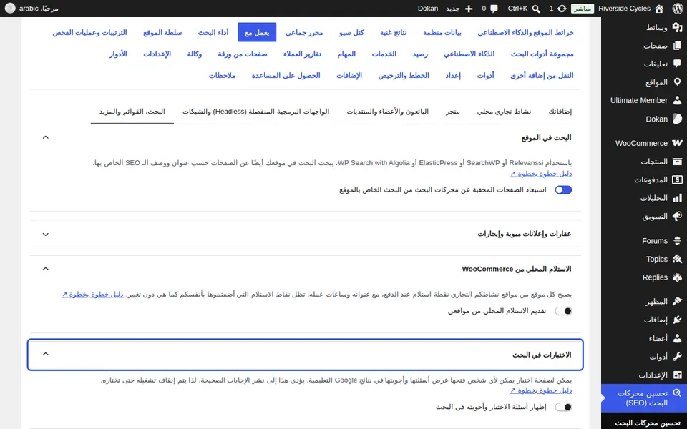Toggle إظهار أسئلة الاختبار وأجوبته switch

point(563,407)
